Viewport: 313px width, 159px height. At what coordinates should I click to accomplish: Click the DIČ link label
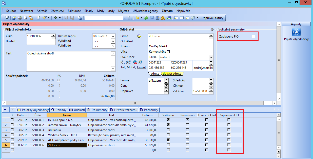pyautogui.click(x=128, y=62)
